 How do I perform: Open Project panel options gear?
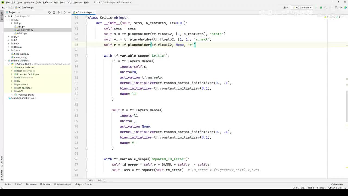(x=64, y=12)
